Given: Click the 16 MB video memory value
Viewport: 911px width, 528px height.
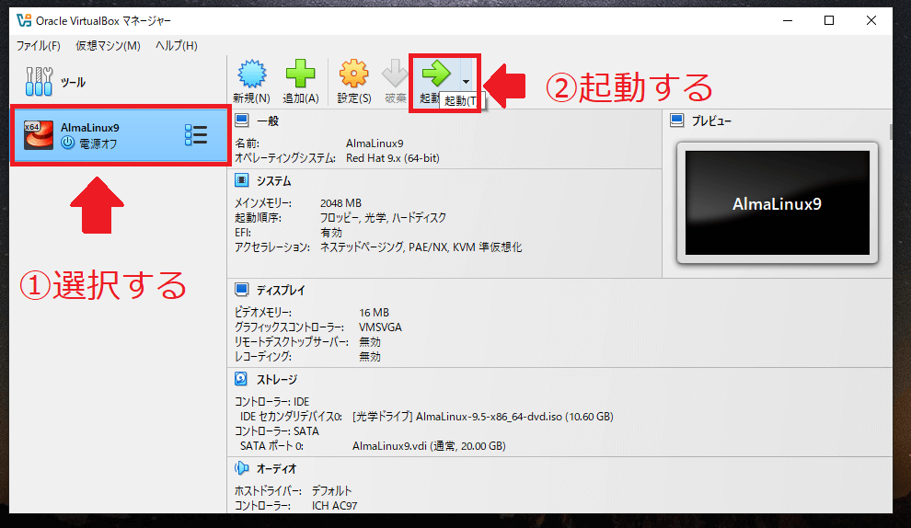Looking at the screenshot, I should click(375, 313).
